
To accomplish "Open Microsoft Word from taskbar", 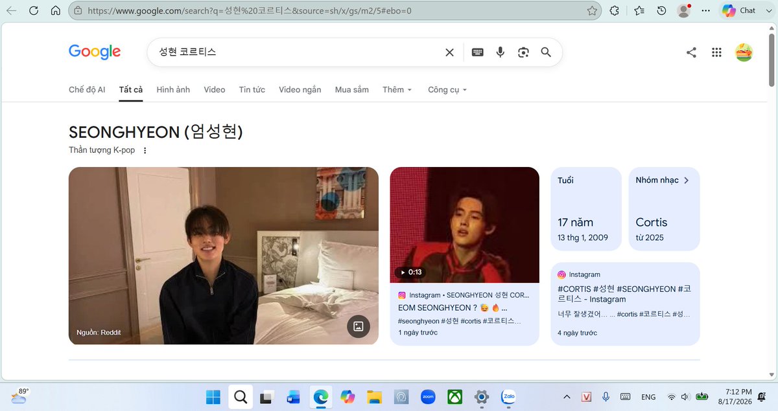I will tap(293, 397).
